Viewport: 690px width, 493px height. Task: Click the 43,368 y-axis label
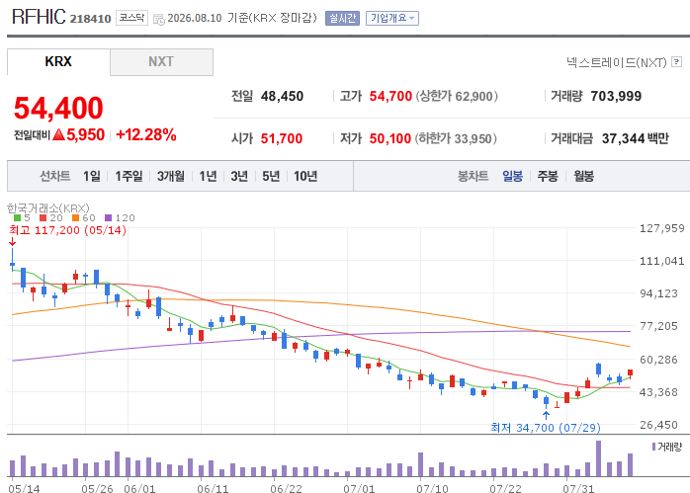pos(658,392)
